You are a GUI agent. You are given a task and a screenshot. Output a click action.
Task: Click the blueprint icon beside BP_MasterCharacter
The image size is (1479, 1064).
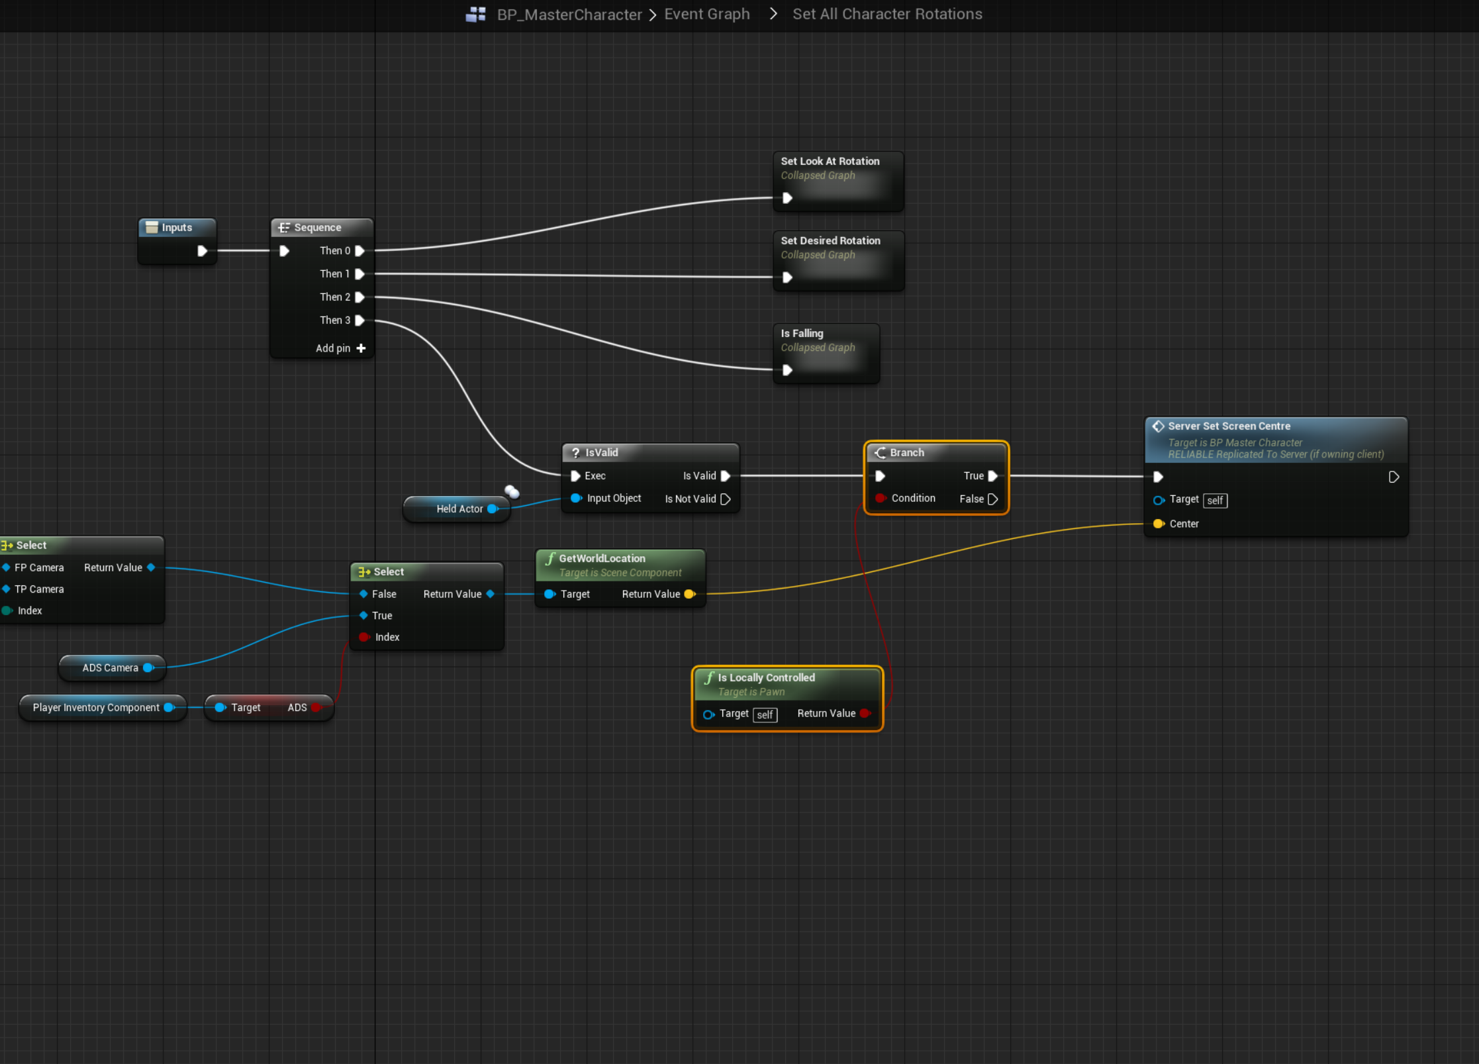[475, 15]
